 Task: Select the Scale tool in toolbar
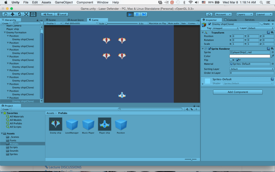(26, 14)
